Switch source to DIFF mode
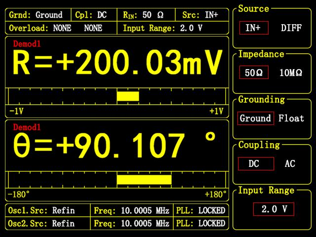316x237 pixels. click(x=291, y=28)
